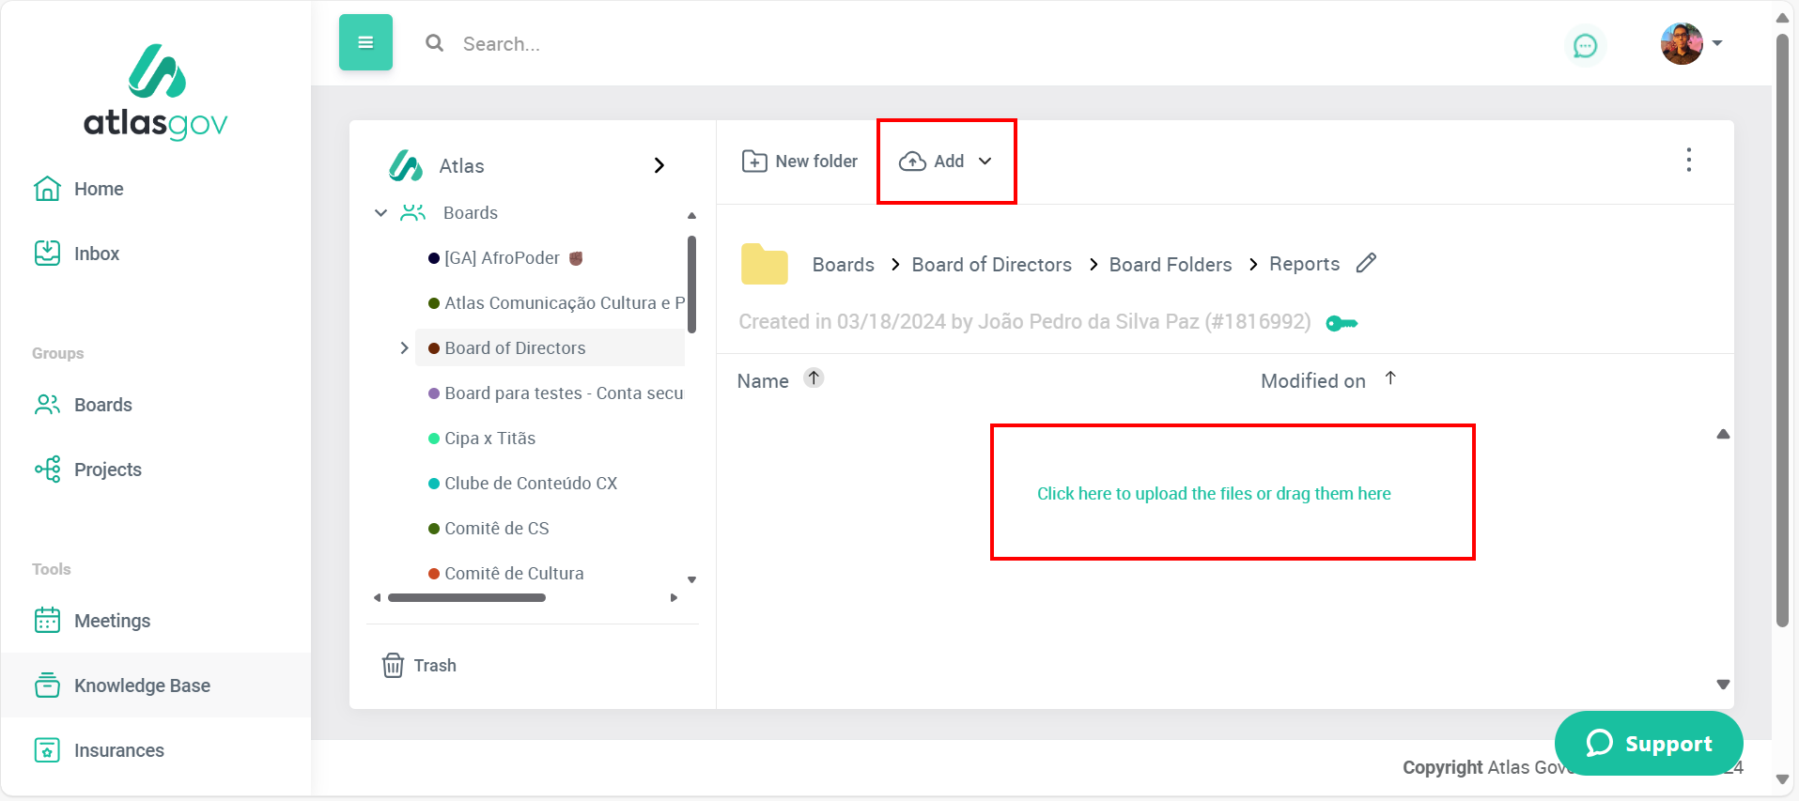1799x801 pixels.
Task: Expand the Board of Directors tree node
Action: (x=404, y=348)
